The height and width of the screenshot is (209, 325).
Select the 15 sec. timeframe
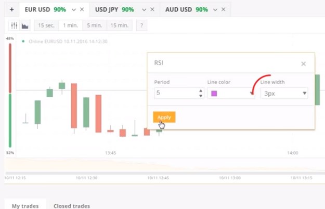click(46, 25)
